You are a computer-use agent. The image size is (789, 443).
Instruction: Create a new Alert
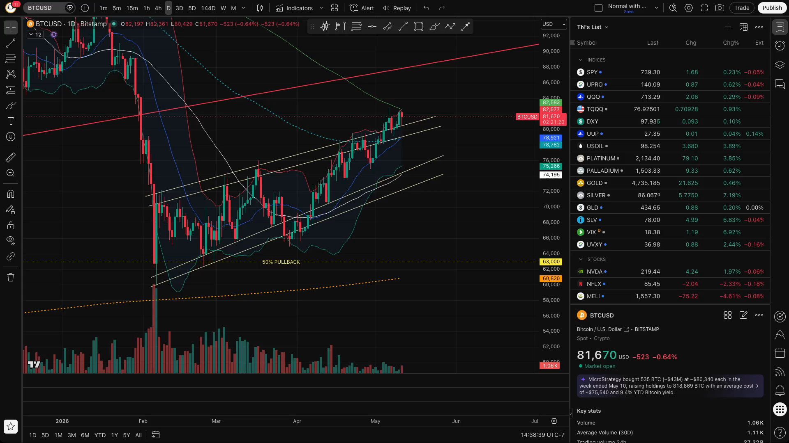pos(362,8)
